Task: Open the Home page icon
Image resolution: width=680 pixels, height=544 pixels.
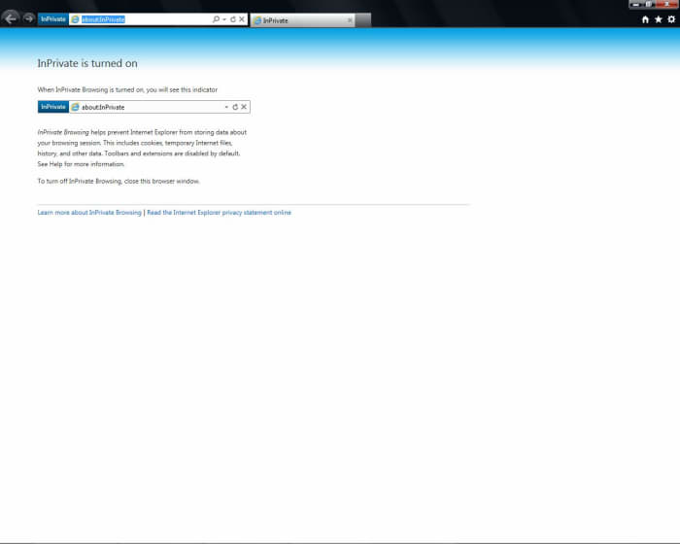Action: [645, 19]
